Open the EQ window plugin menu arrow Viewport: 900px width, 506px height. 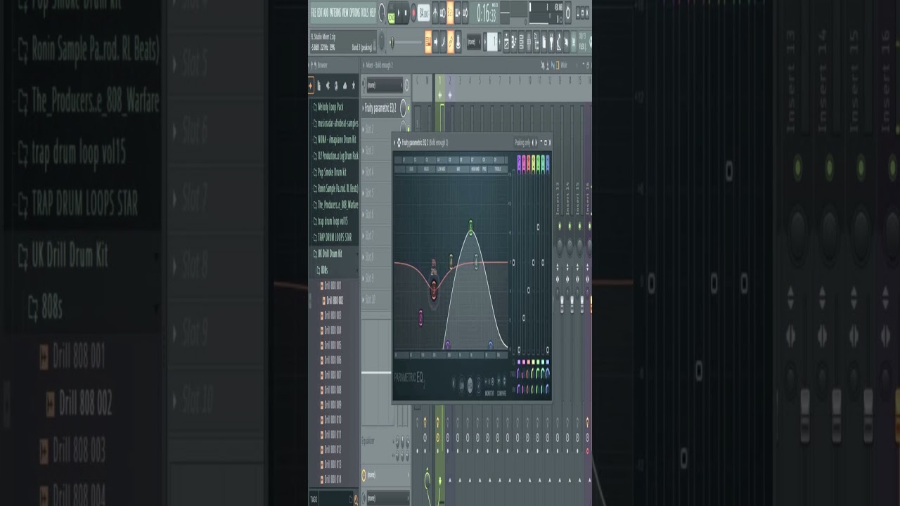(x=394, y=143)
